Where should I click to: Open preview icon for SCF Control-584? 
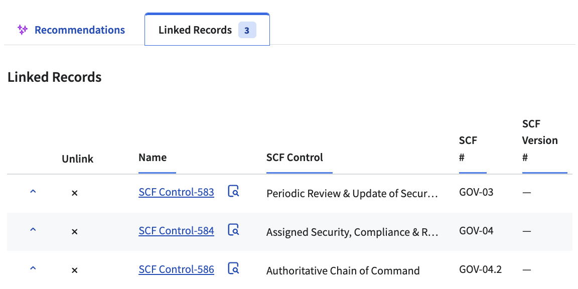pyautogui.click(x=233, y=230)
